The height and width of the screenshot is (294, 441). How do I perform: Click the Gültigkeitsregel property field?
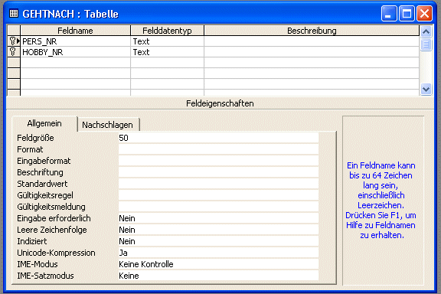(x=218, y=195)
